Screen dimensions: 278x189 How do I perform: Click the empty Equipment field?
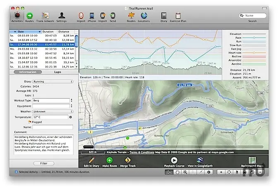pos(51,106)
